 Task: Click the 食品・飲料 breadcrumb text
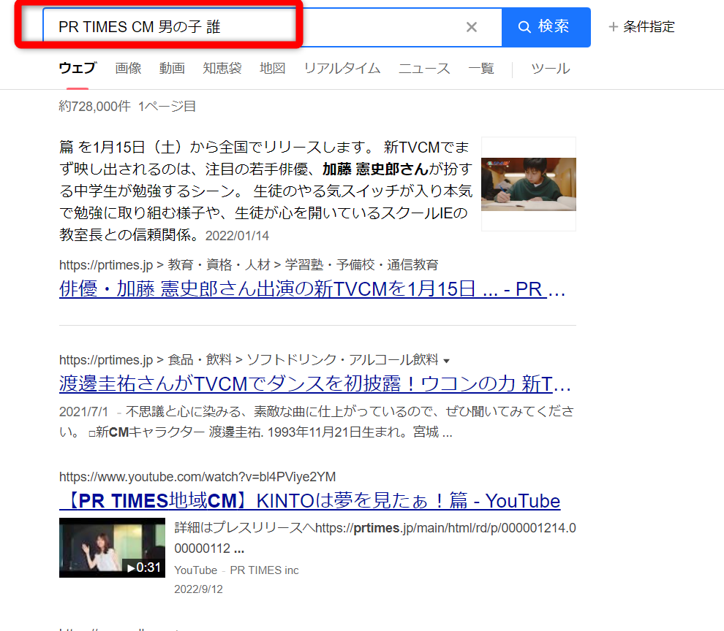(200, 359)
